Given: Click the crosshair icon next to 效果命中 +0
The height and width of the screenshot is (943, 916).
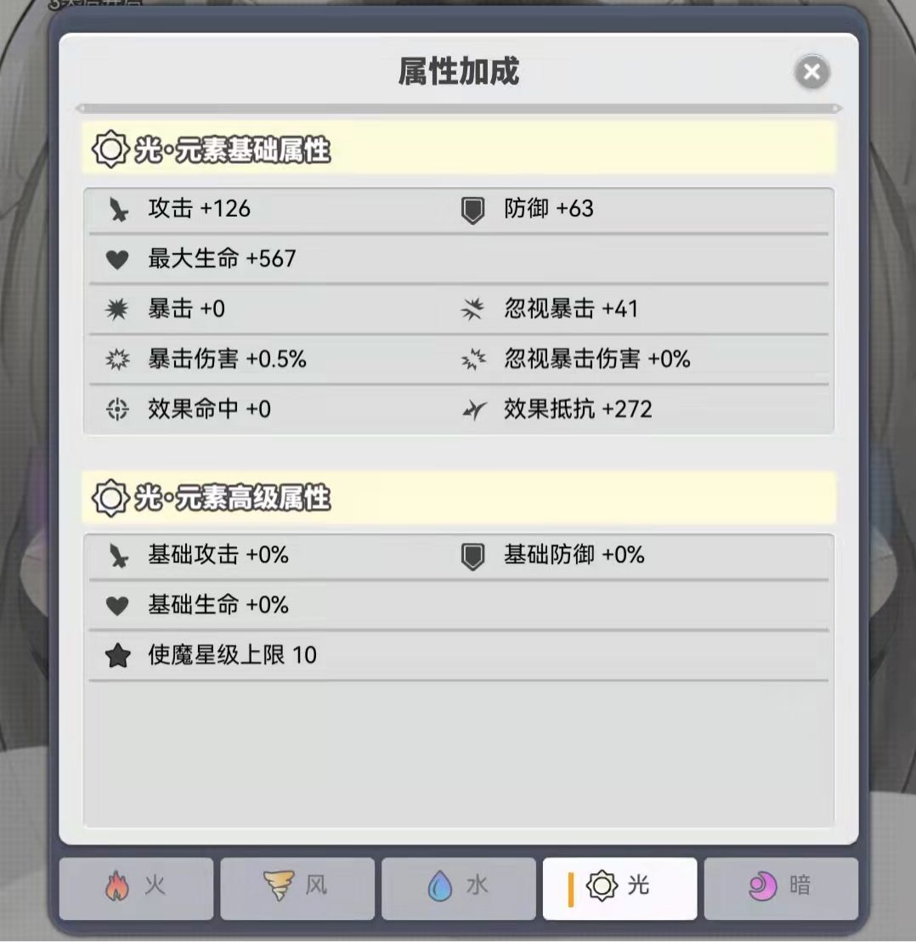Looking at the screenshot, I should tap(119, 409).
